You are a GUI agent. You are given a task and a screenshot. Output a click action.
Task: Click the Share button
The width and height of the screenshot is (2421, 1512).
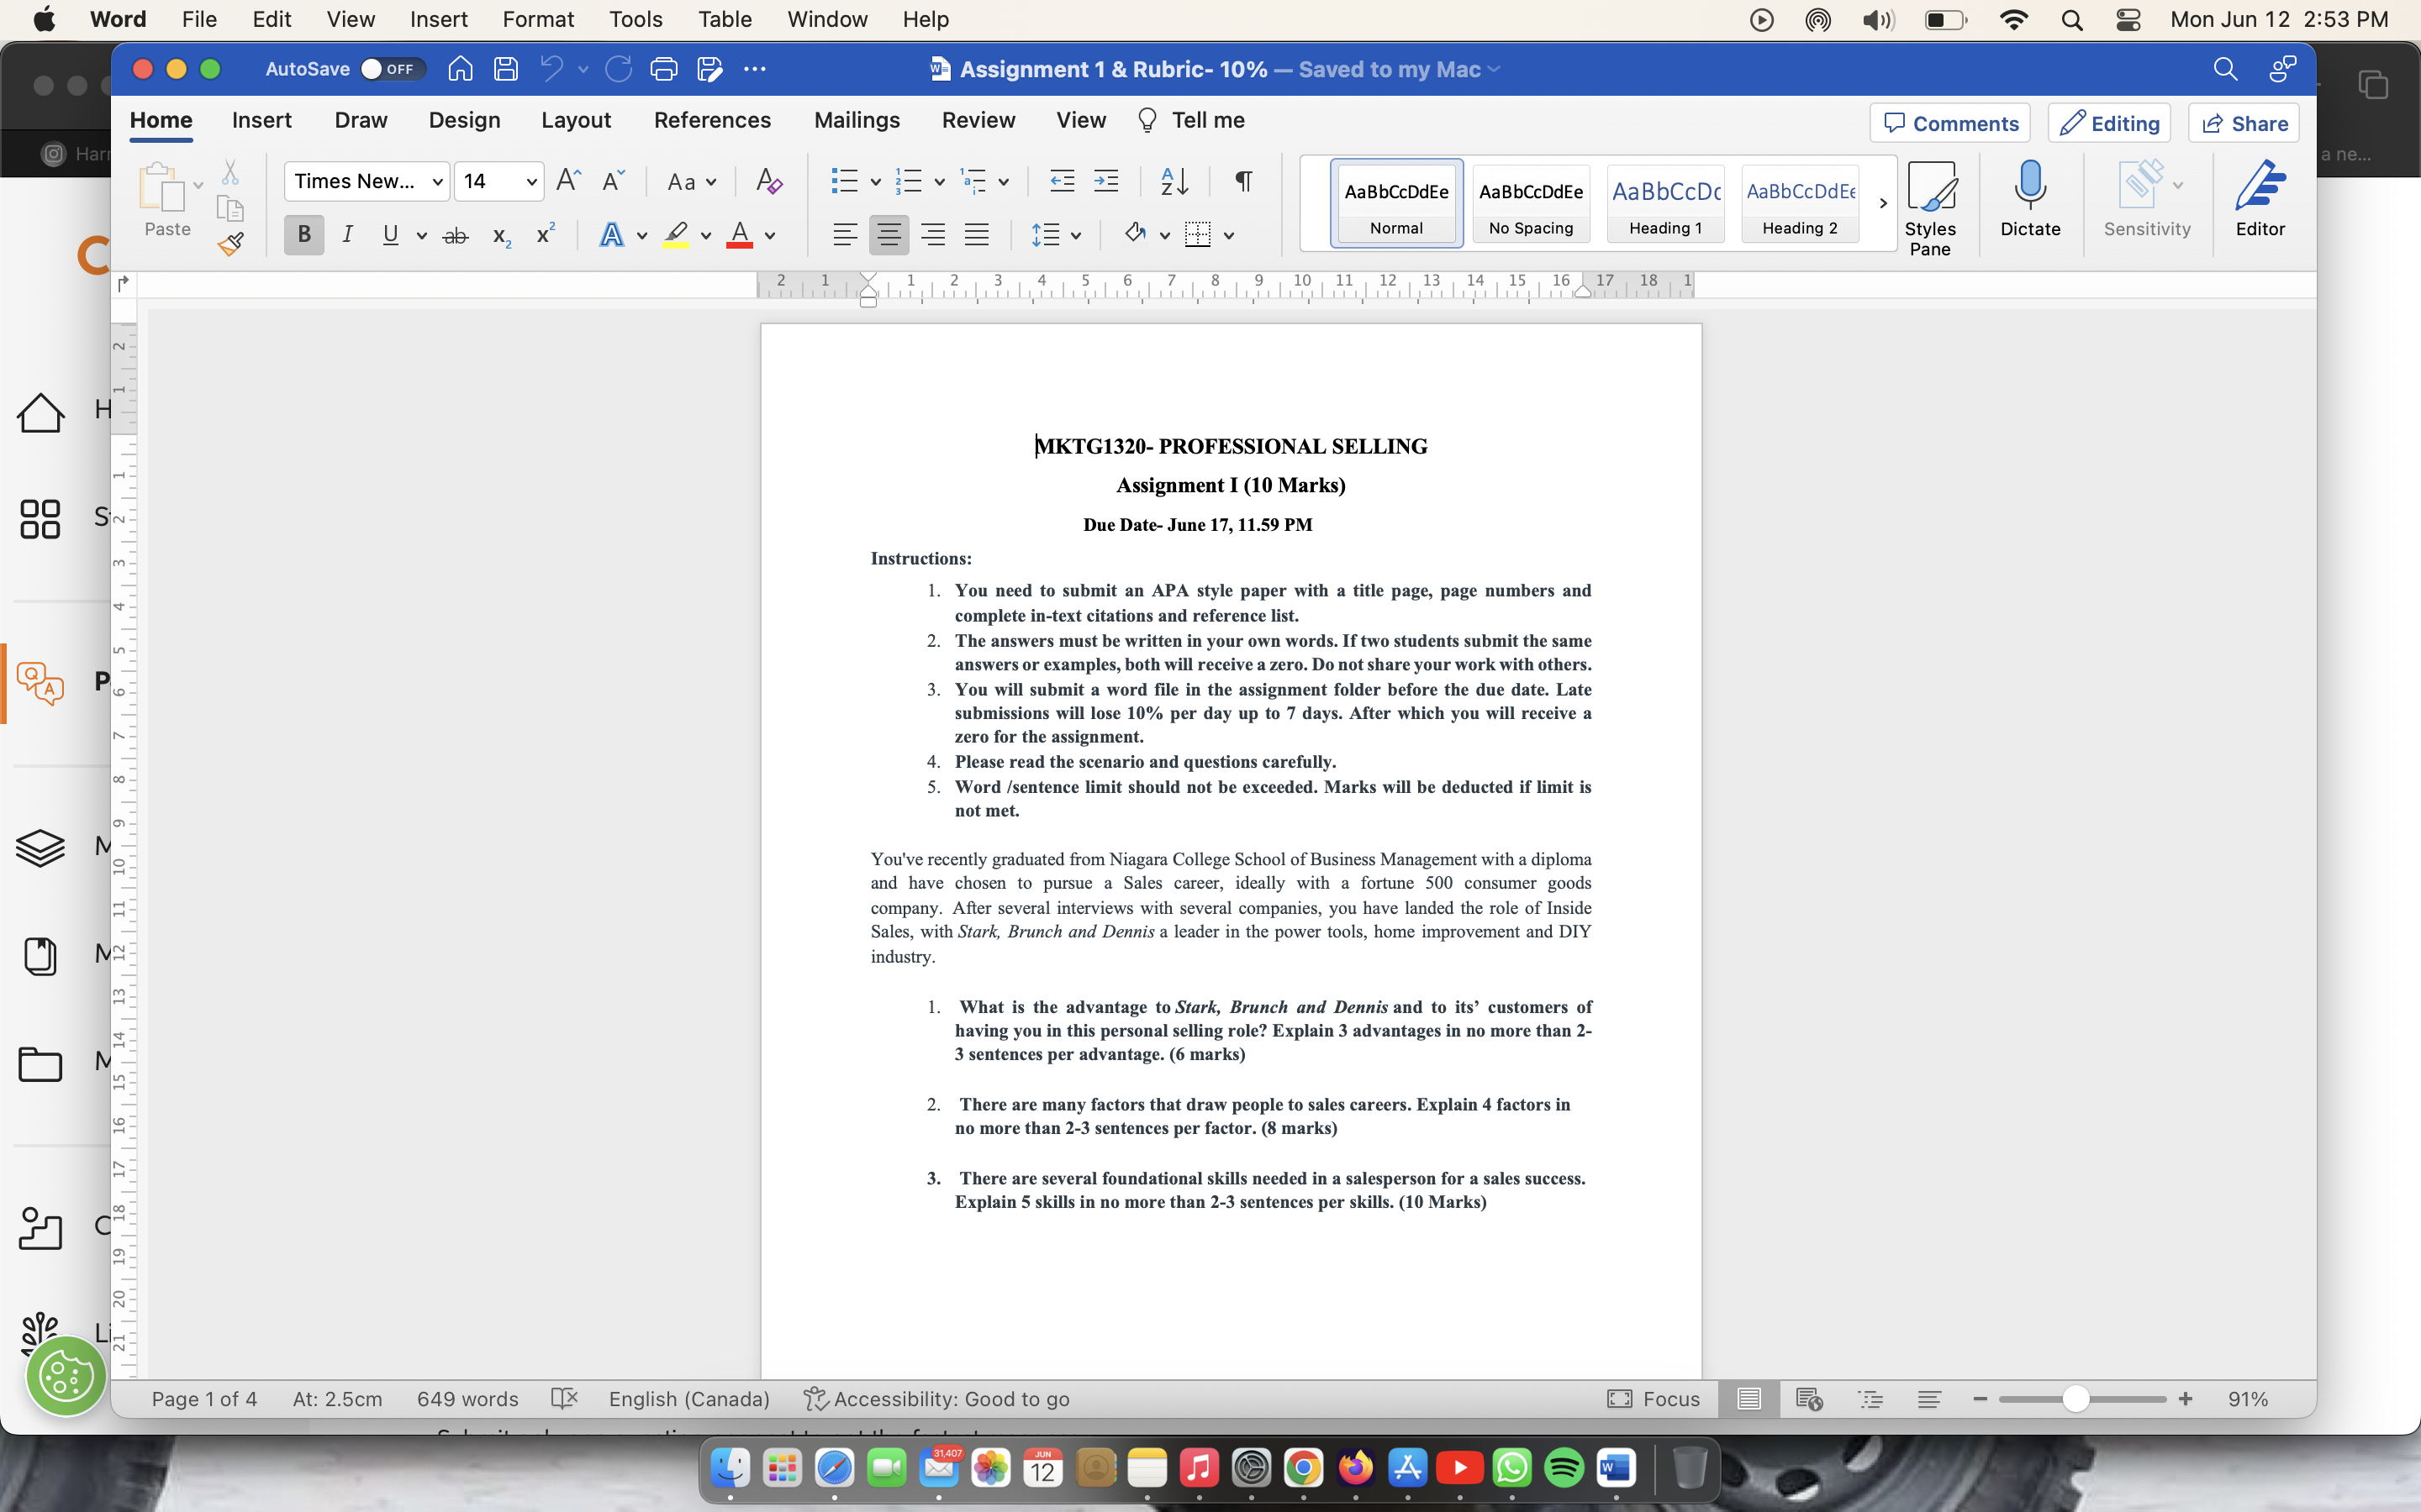(2244, 123)
